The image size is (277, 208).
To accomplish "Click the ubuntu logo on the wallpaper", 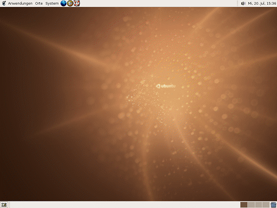I will pos(166,86).
